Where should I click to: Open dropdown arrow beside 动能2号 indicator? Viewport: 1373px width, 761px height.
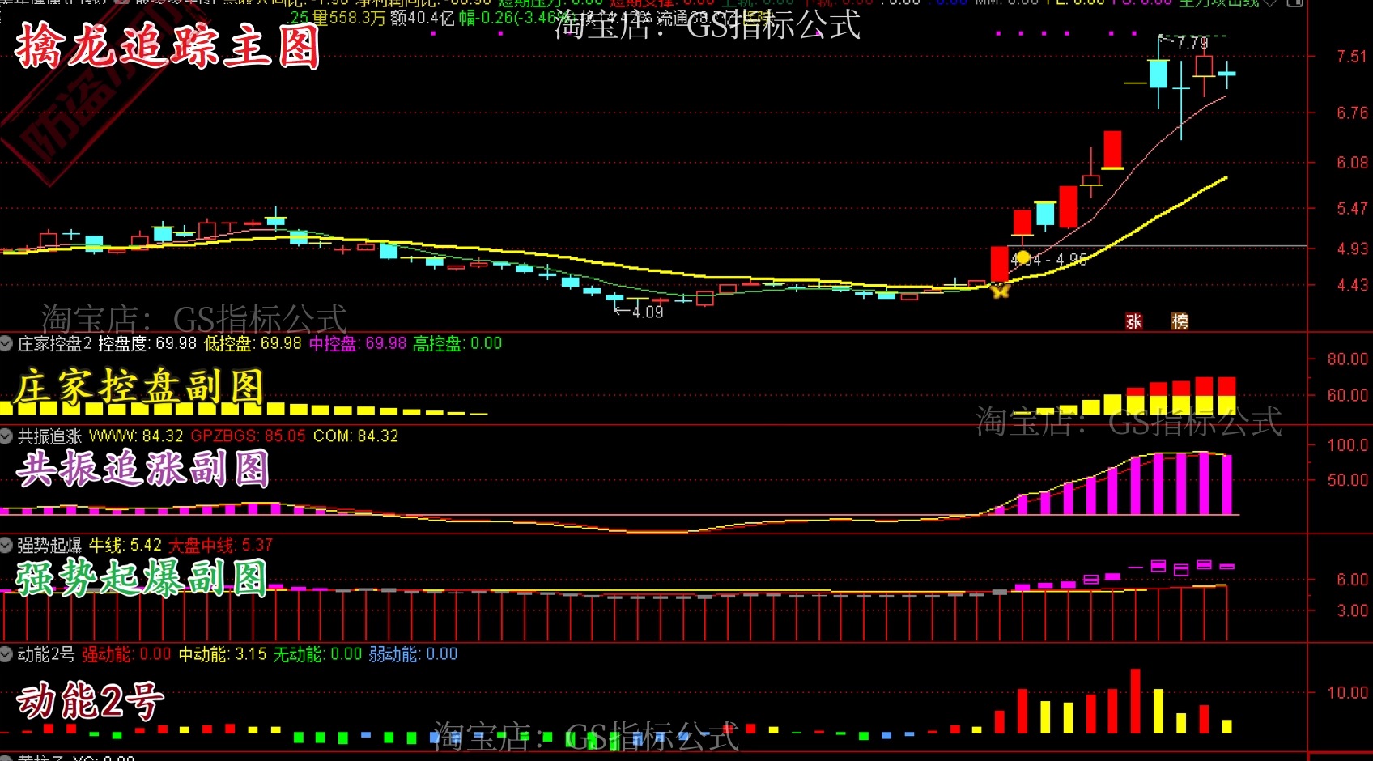pyautogui.click(x=6, y=654)
